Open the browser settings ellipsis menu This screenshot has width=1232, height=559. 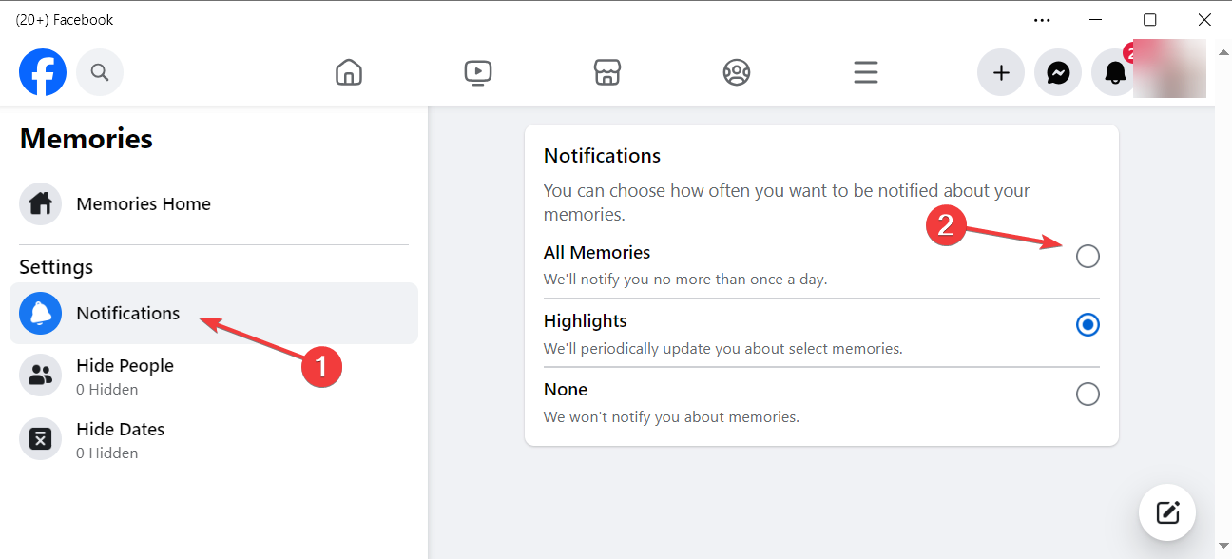(x=1042, y=19)
